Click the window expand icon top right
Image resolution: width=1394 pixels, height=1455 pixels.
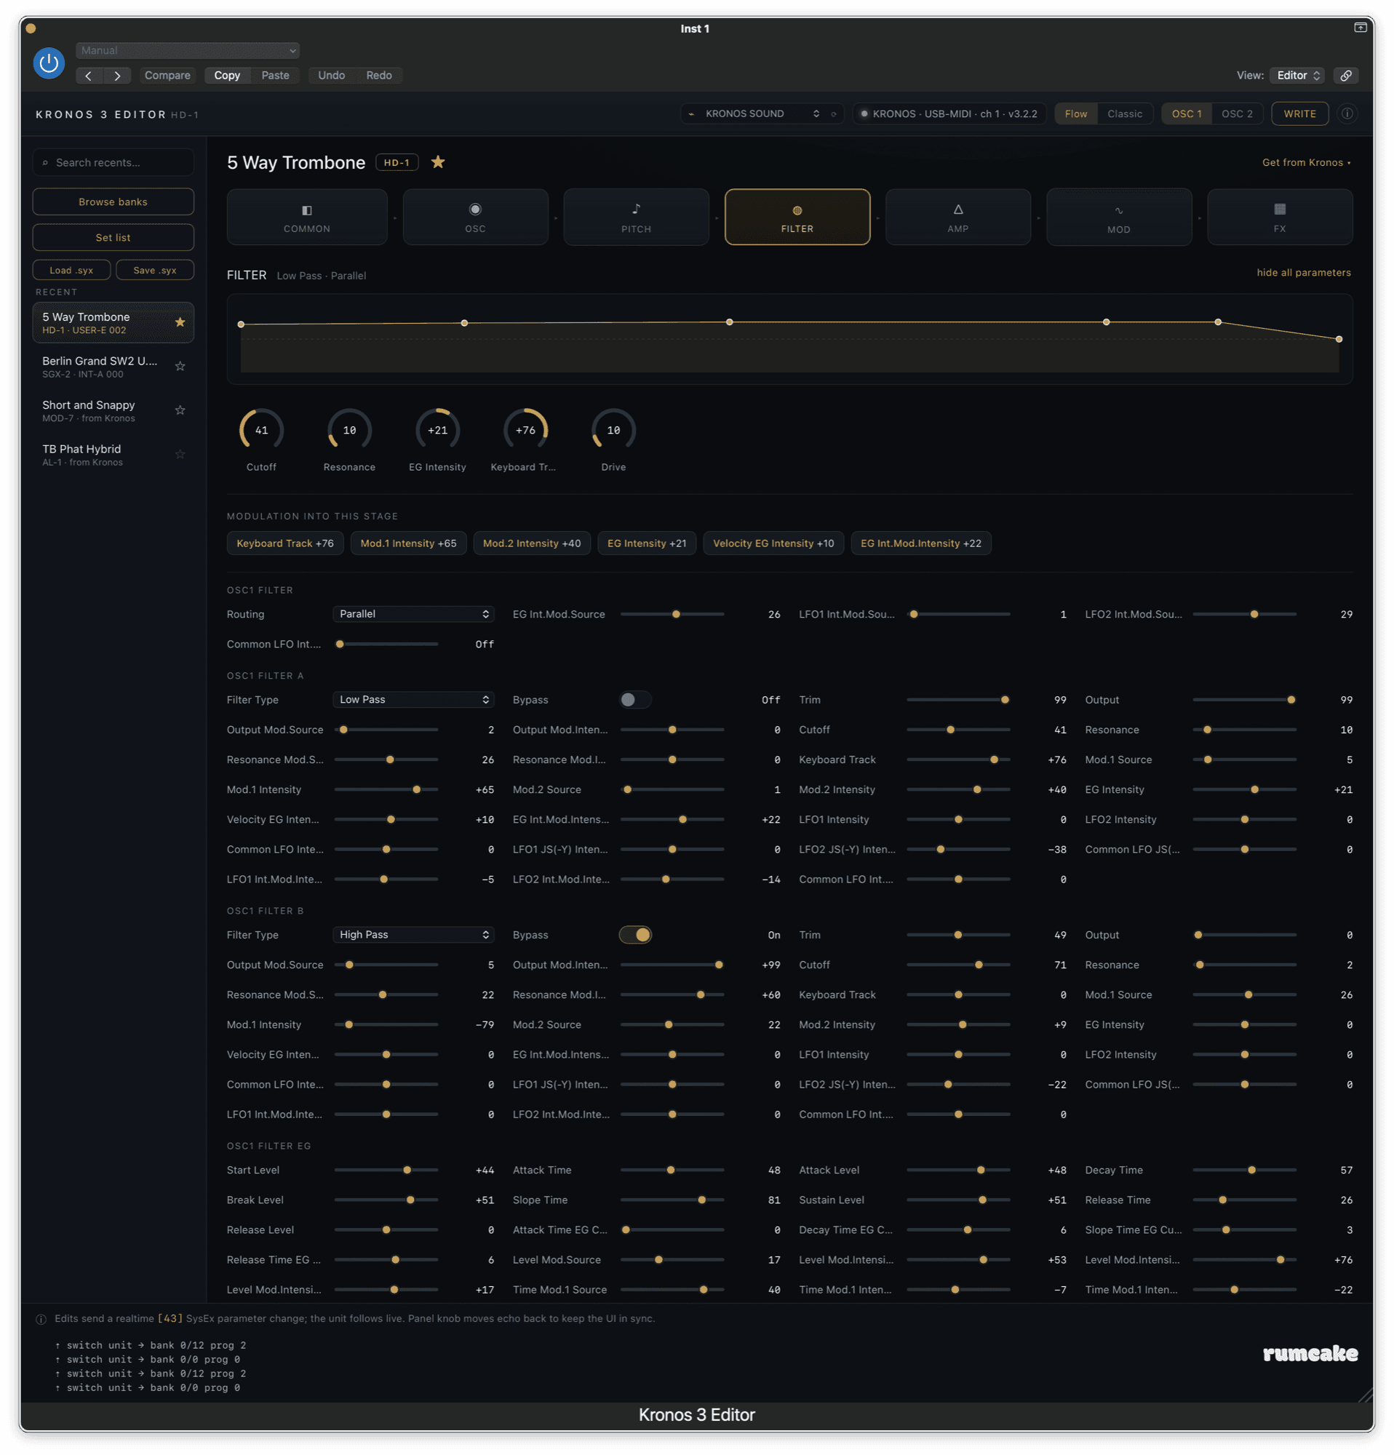coord(1360,28)
